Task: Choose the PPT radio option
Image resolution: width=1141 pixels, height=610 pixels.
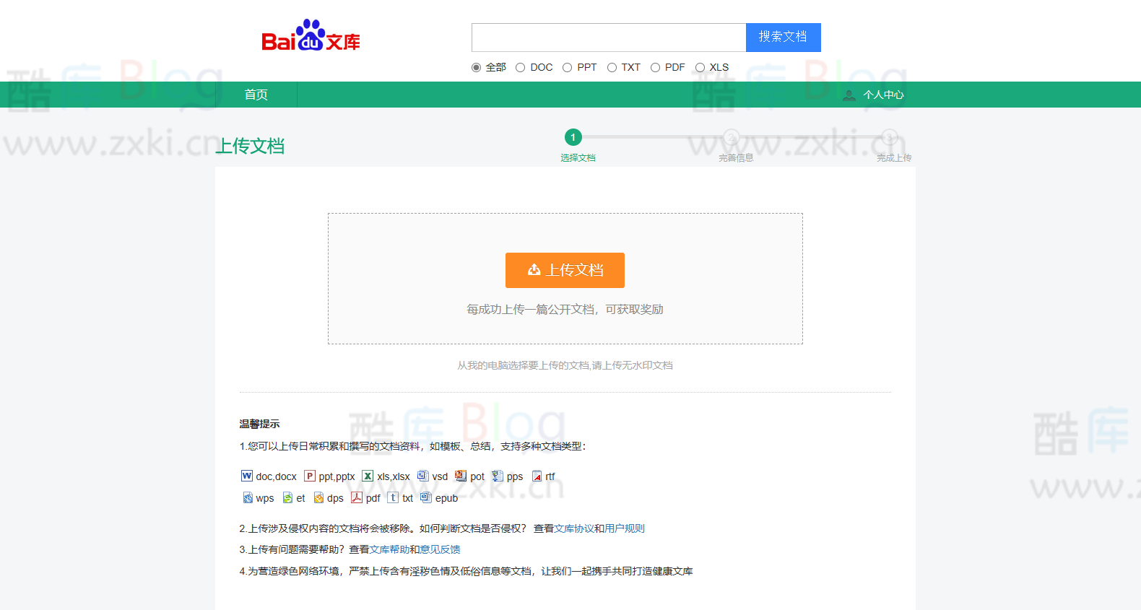Action: click(567, 67)
